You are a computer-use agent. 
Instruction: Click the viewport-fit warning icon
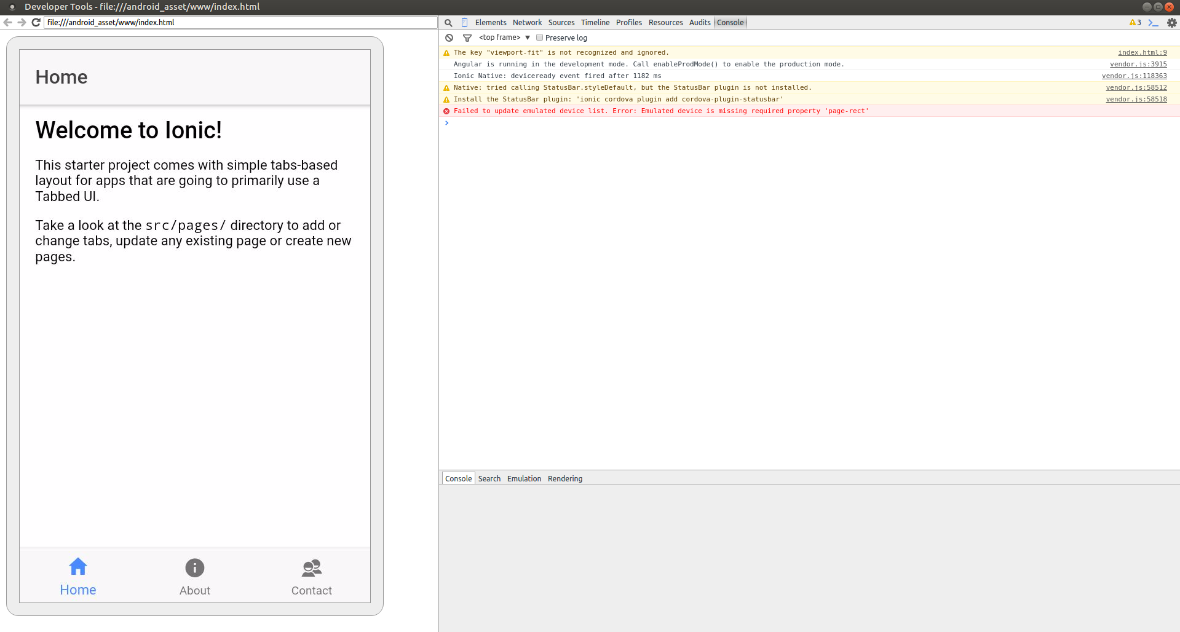click(x=446, y=53)
